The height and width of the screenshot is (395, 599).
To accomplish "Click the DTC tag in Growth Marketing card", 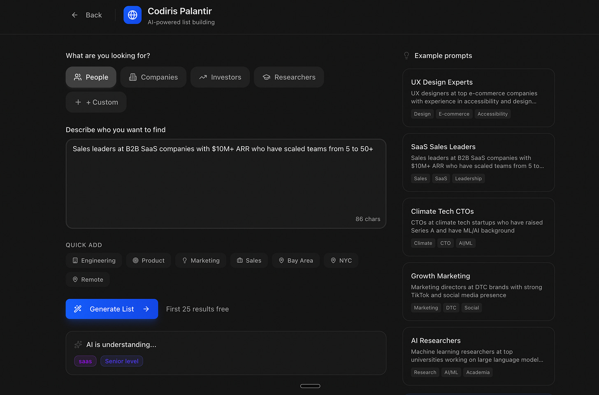I will [451, 307].
